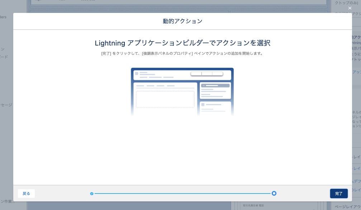Image resolution: width=361 pixels, height=210 pixels.
Task: Select the current step circle marker
Action: pyautogui.click(x=274, y=194)
